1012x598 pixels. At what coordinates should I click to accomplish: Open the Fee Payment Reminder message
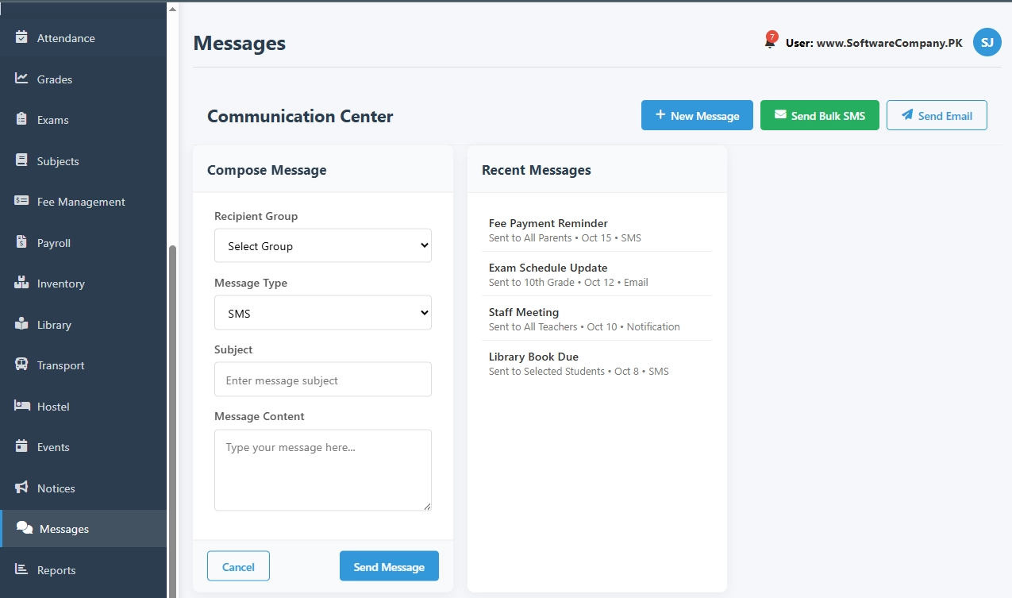548,224
